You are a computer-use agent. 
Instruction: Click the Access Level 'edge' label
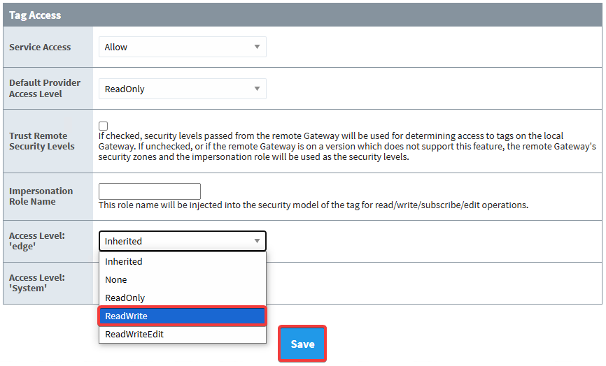point(37,241)
